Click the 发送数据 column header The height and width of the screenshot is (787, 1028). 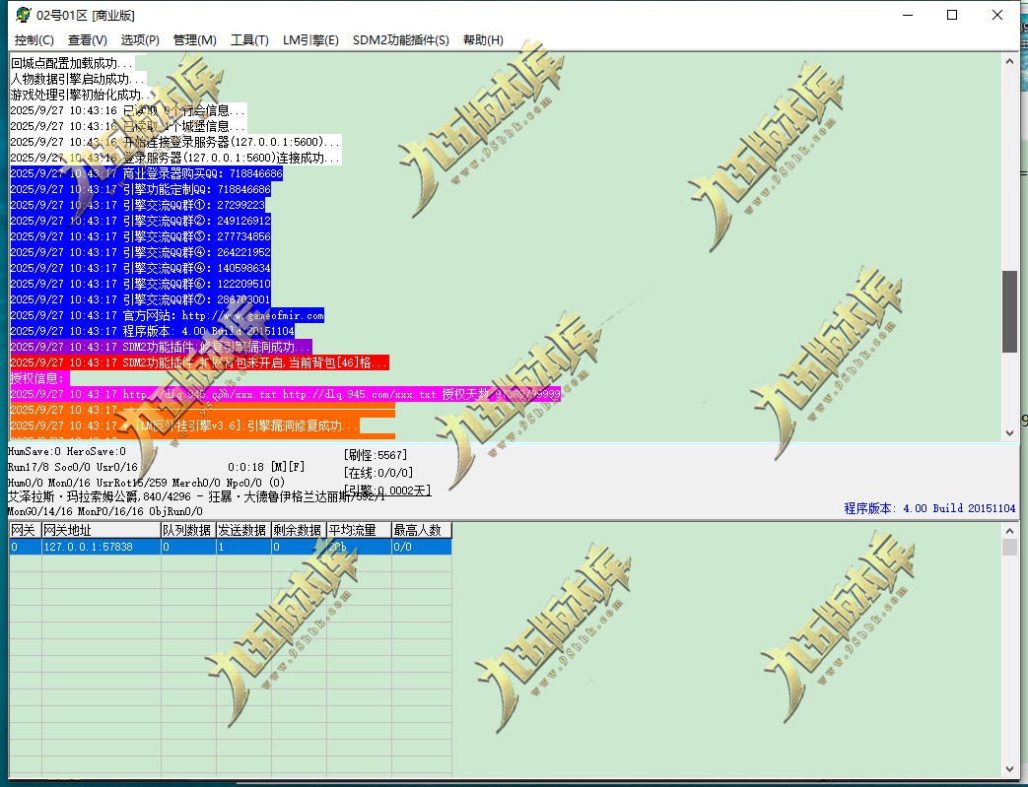pyautogui.click(x=243, y=530)
